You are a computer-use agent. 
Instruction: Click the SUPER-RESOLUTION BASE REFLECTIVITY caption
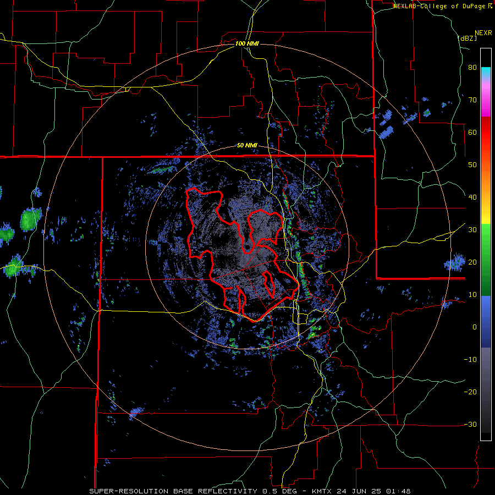(173, 491)
